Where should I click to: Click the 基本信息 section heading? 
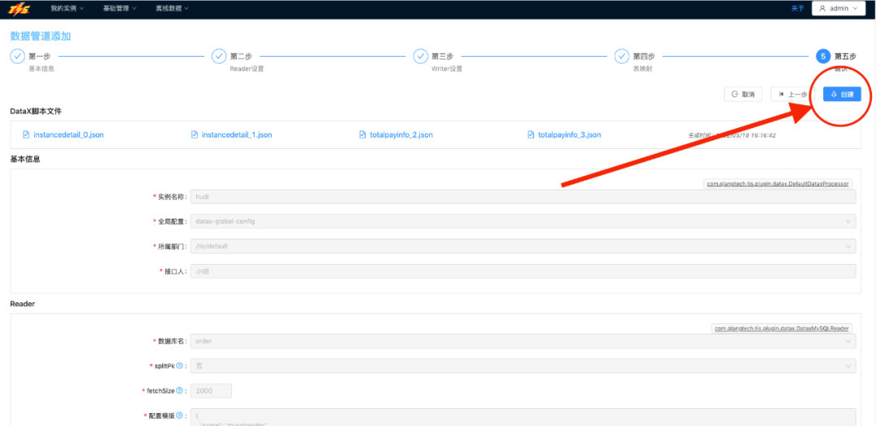(x=25, y=159)
